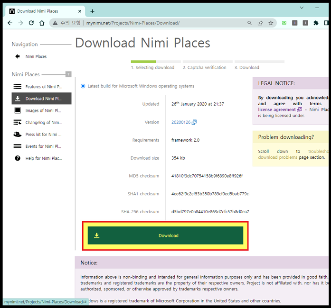Close the Download Nimi Places tab
The width and height of the screenshot is (331, 308).
[80, 11]
